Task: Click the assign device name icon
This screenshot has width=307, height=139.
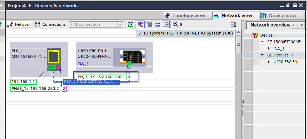Action: pyautogui.click(x=130, y=24)
